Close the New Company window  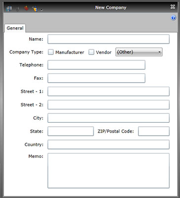coord(173,7)
